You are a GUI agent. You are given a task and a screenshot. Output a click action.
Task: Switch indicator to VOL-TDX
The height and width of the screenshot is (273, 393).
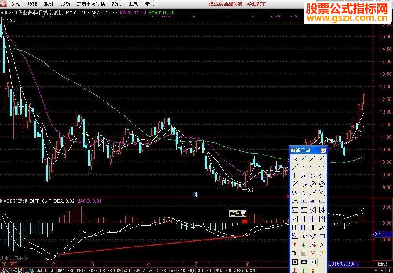(151, 271)
